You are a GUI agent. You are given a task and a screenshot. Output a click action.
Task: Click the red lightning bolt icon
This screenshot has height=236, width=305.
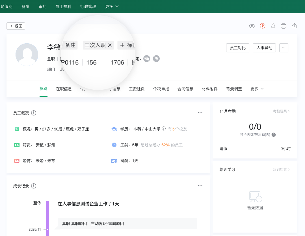click(x=263, y=26)
